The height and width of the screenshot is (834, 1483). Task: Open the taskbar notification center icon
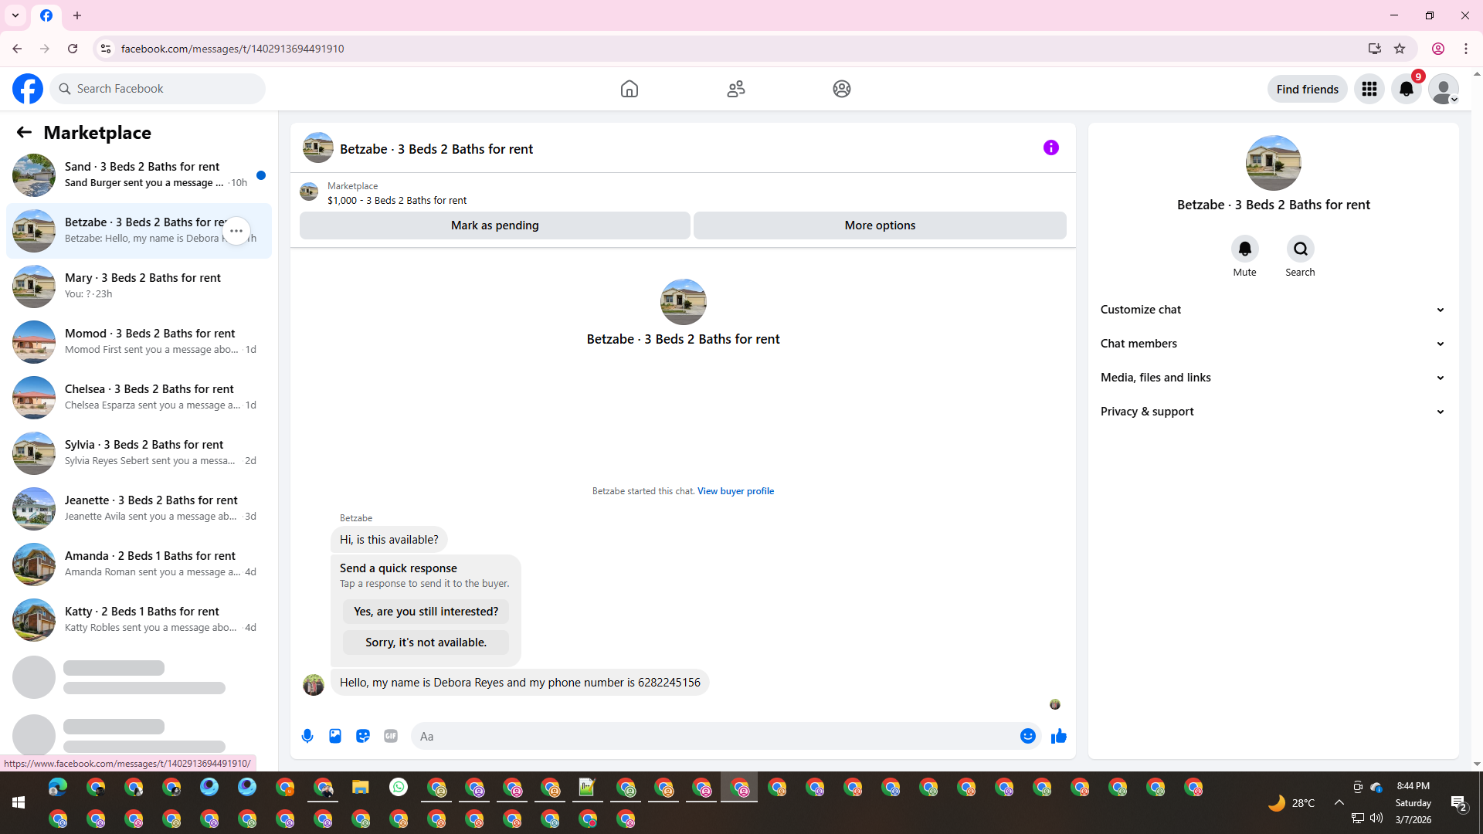(1459, 803)
